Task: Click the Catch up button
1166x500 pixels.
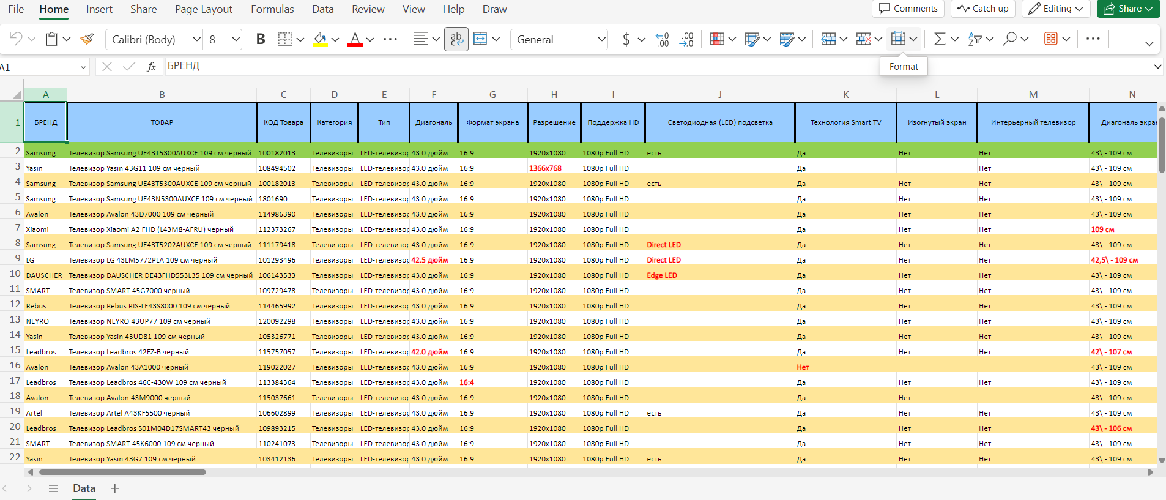Action: point(983,9)
